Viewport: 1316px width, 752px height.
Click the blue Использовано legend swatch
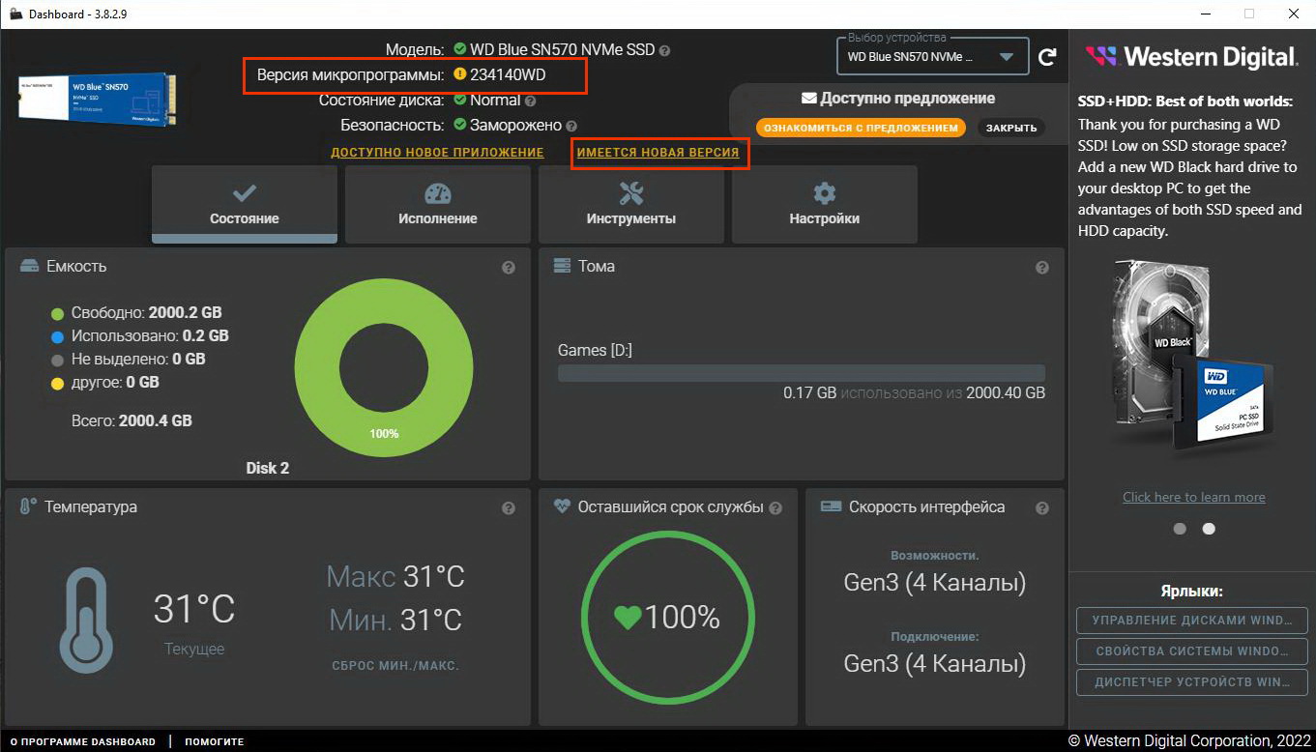(57, 336)
